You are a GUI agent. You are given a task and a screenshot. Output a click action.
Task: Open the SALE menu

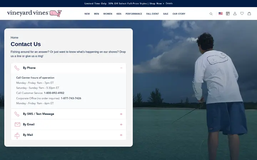click(x=166, y=14)
